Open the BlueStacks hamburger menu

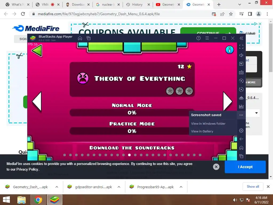(207, 38)
